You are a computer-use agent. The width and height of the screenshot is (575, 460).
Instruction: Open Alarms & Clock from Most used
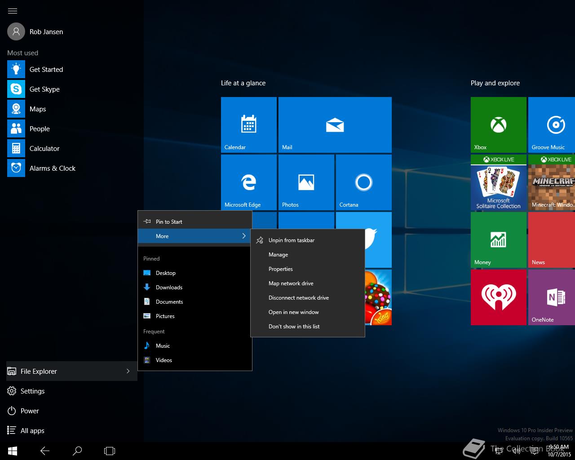(x=53, y=168)
